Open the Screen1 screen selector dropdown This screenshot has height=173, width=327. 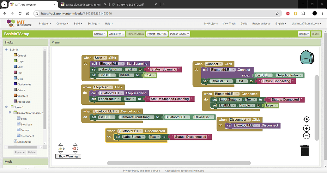100,34
